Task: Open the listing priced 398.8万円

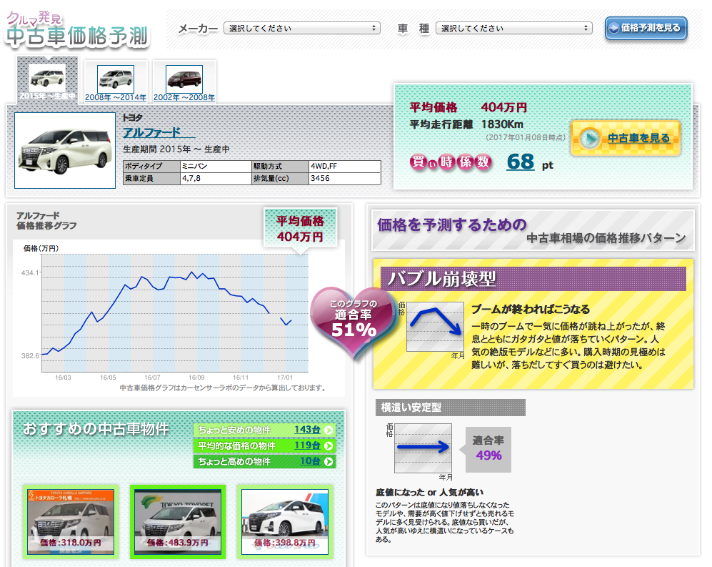Action: pos(285,521)
